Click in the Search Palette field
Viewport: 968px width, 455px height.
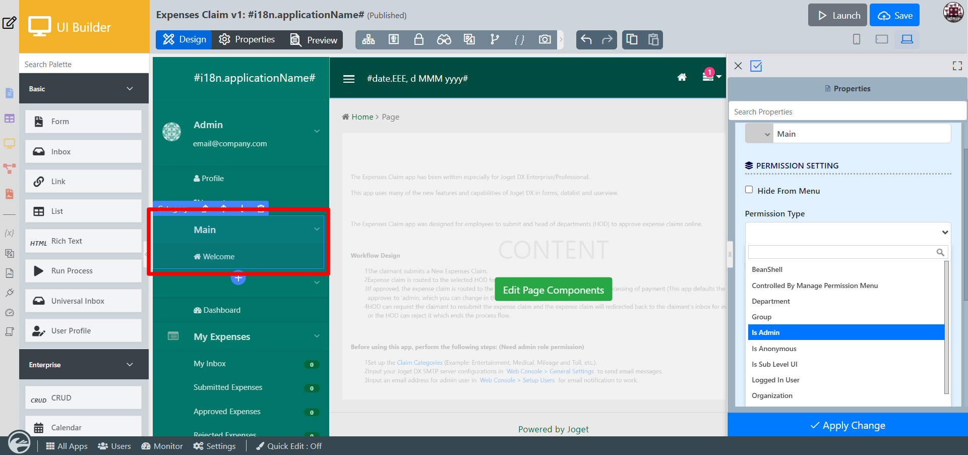84,64
